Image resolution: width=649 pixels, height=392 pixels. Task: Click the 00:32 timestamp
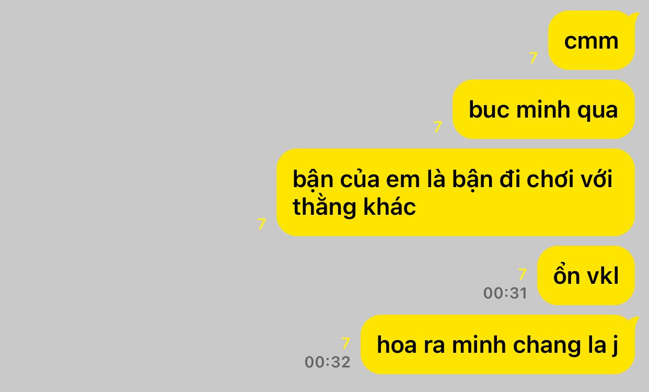tap(328, 362)
